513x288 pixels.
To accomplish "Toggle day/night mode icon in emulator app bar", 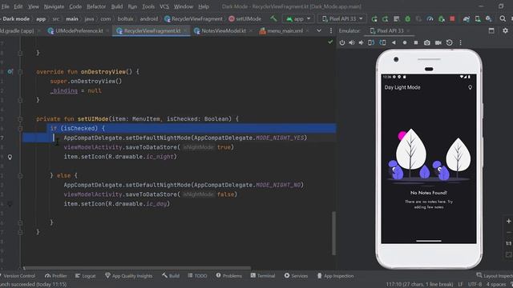I will point(470,87).
